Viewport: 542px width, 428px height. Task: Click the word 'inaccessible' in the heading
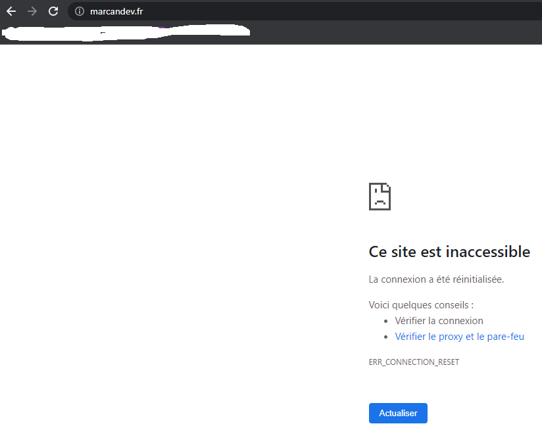488,252
